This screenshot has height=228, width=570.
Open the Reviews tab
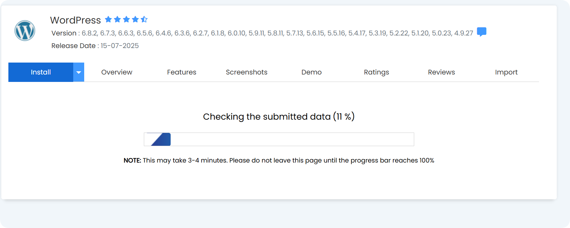pyautogui.click(x=441, y=72)
